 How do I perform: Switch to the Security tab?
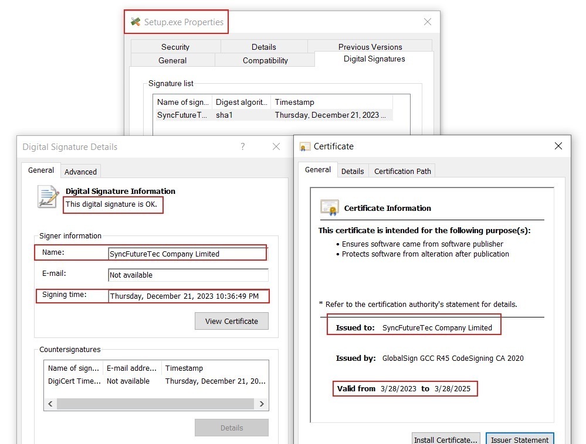(175, 47)
